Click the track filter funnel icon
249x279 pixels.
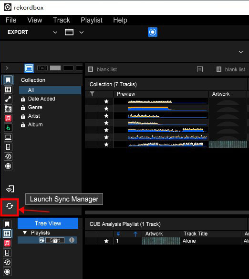pyautogui.click(x=92, y=94)
